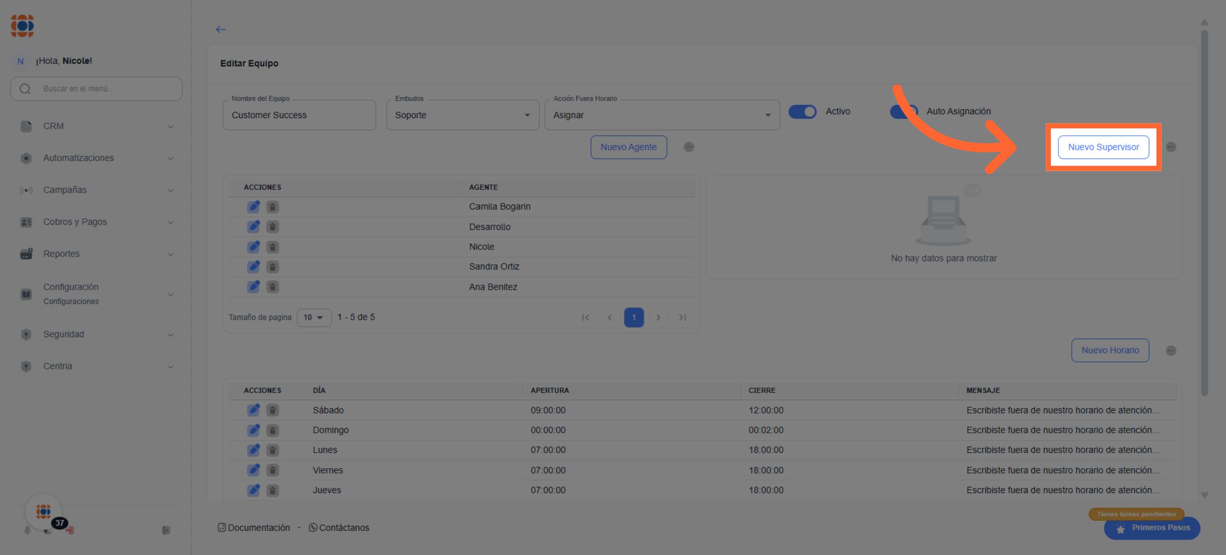The image size is (1226, 555).
Task: Click the Nuevo Supervisor button
Action: click(x=1103, y=147)
